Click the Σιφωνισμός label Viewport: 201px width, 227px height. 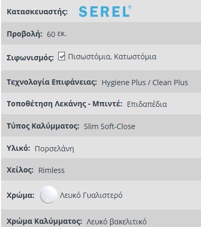(30, 58)
